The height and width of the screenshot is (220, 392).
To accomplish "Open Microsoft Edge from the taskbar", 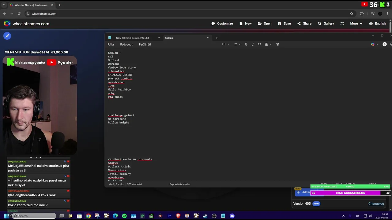I will point(115,216).
